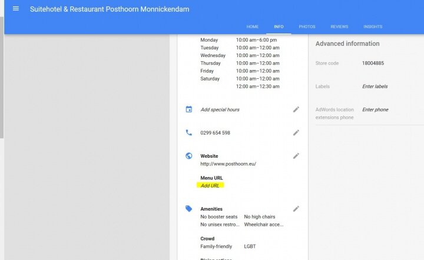Viewport: 424px width, 260px height.
Task: Edit special hours with pencil icon
Action: pyautogui.click(x=296, y=109)
